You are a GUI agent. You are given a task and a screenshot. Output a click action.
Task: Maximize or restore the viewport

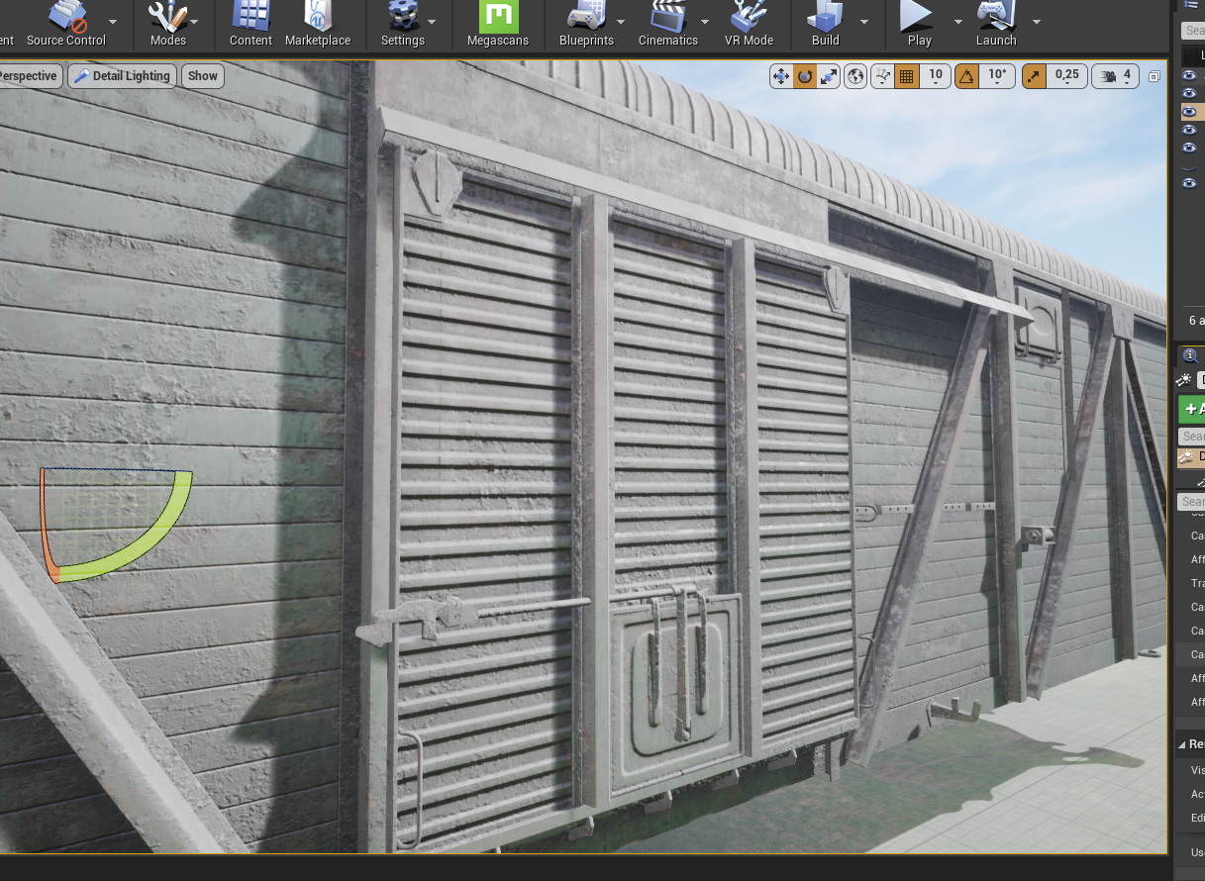(1154, 76)
